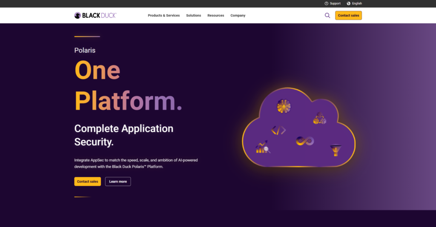Click the infinity loop icon in cloud

(305, 141)
